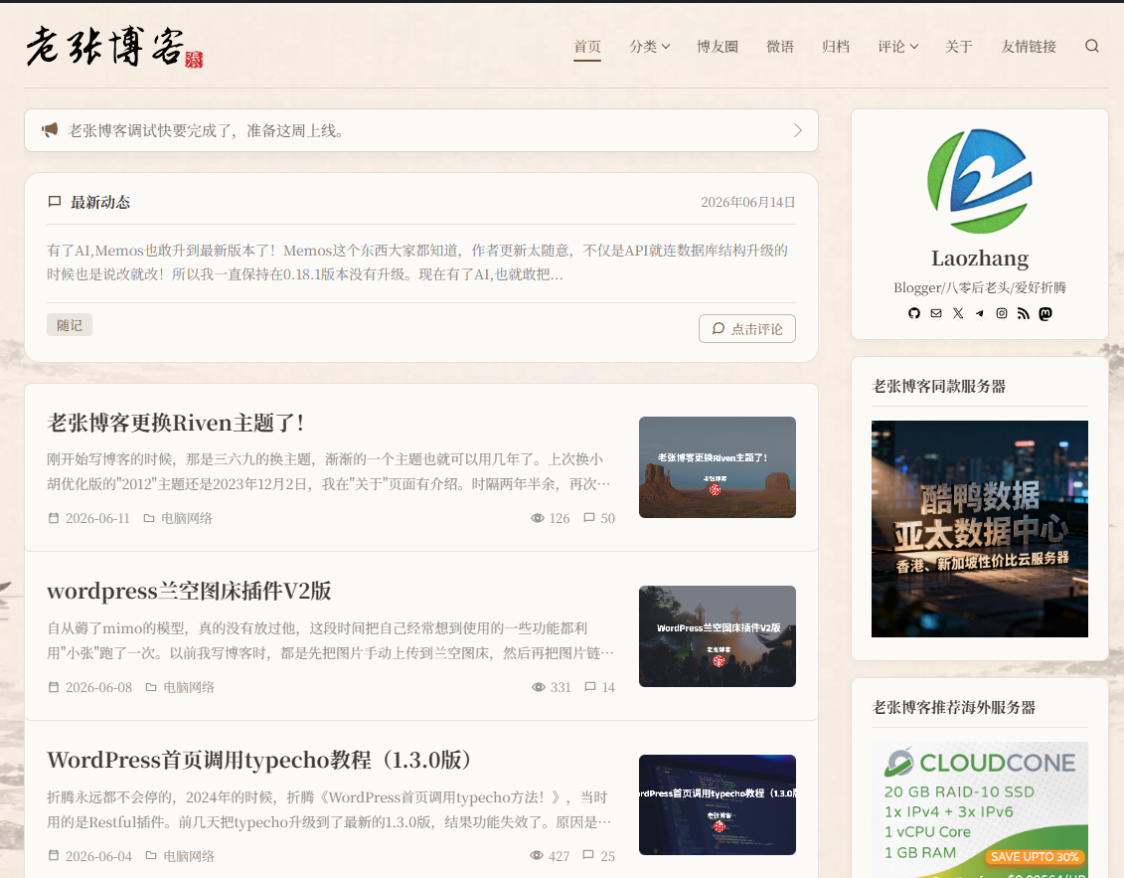This screenshot has width=1124, height=878.
Task: Open the 关于 nav item
Action: (958, 47)
